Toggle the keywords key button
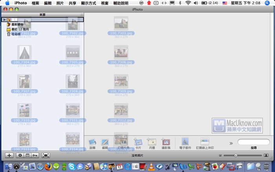The width and height of the screenshot is (275, 172). [x=35, y=156]
